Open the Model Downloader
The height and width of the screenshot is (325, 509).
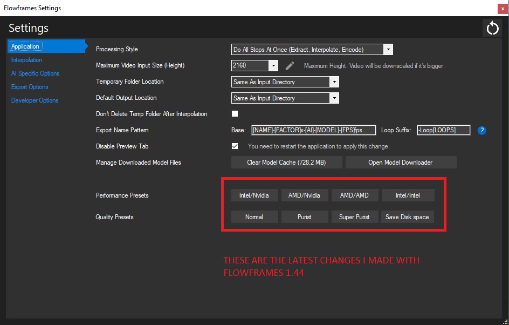pos(401,162)
